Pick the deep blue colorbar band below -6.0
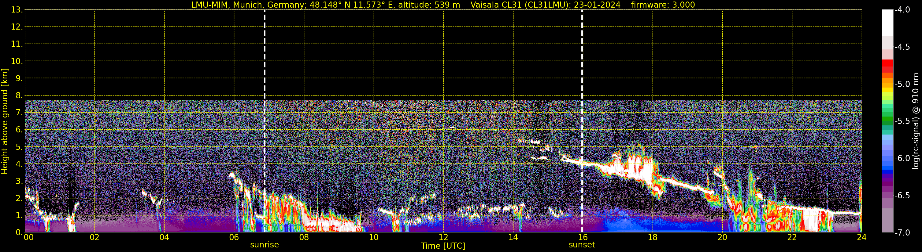This screenshot has height=252, width=922. pos(887,171)
